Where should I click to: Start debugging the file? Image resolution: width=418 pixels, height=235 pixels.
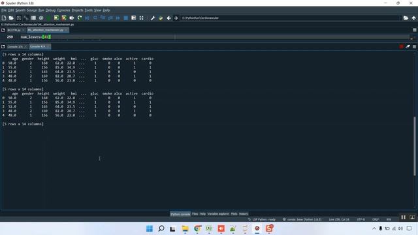87,18
